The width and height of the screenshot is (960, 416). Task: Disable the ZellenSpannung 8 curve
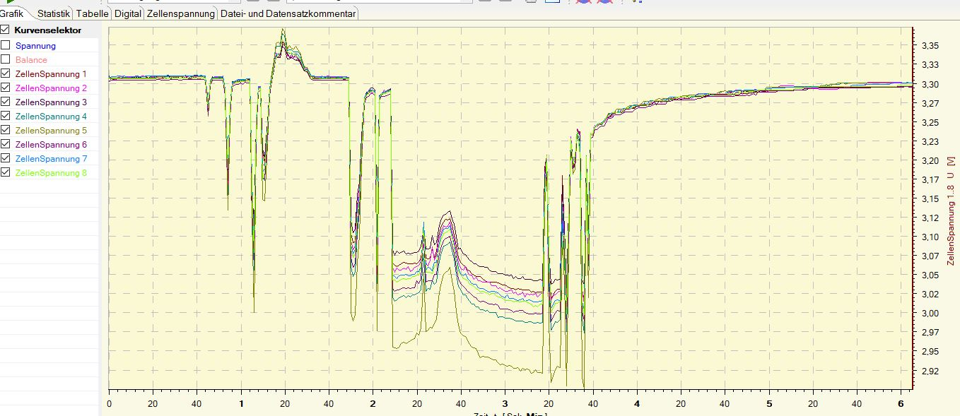click(x=5, y=172)
